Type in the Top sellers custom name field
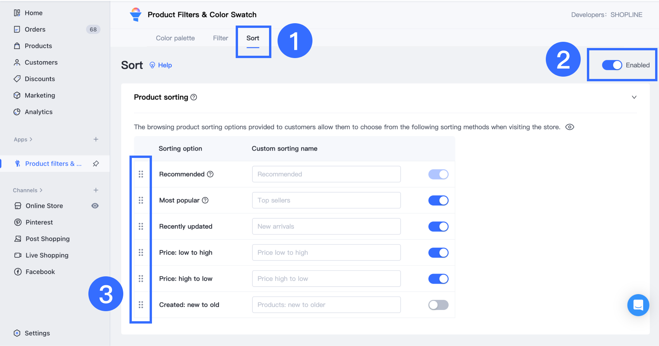Viewport: 659px width, 346px height. 326,200
